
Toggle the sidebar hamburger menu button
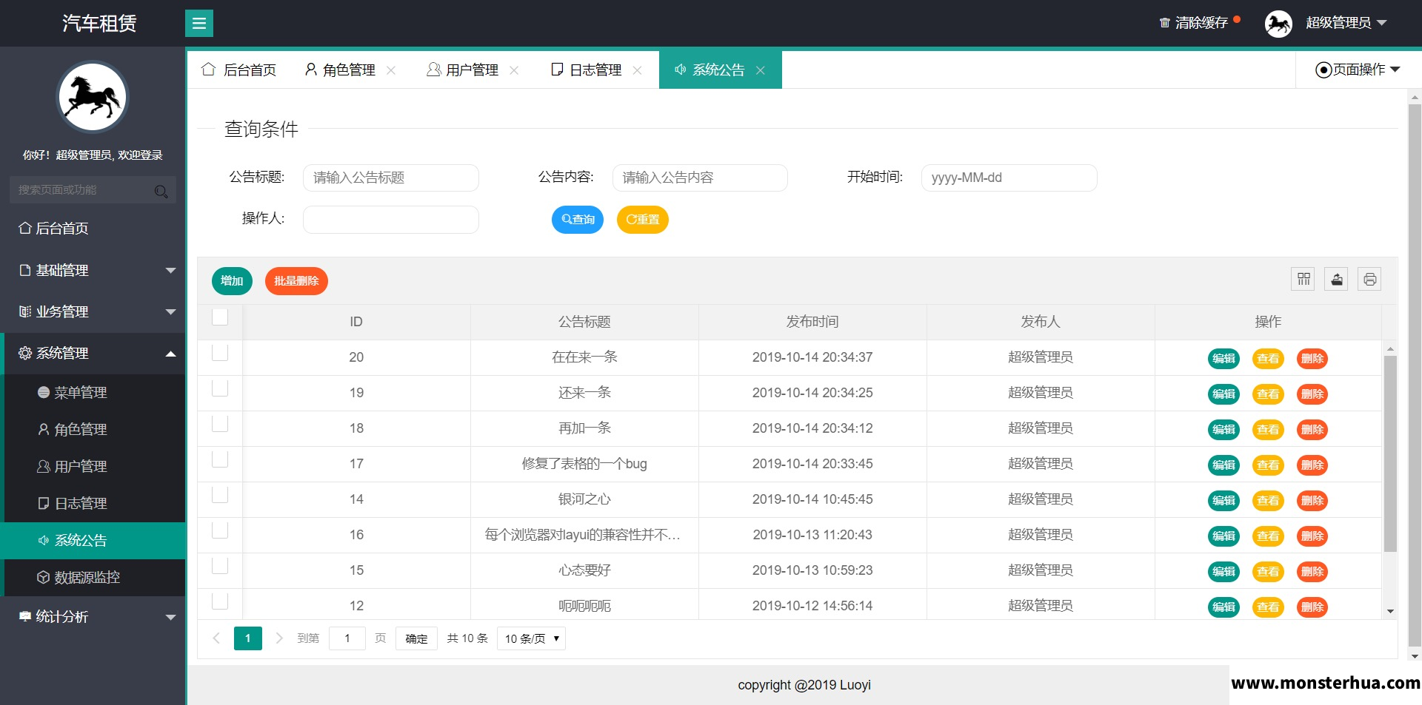198,24
